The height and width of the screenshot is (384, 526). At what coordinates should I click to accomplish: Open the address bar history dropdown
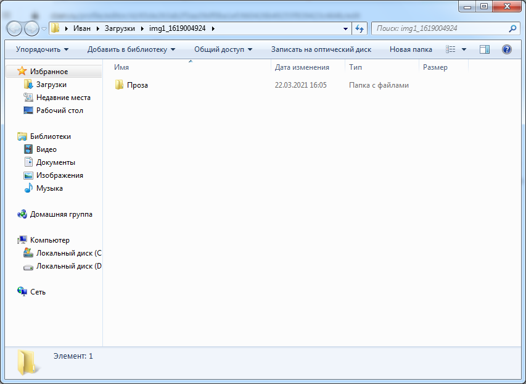pos(345,29)
